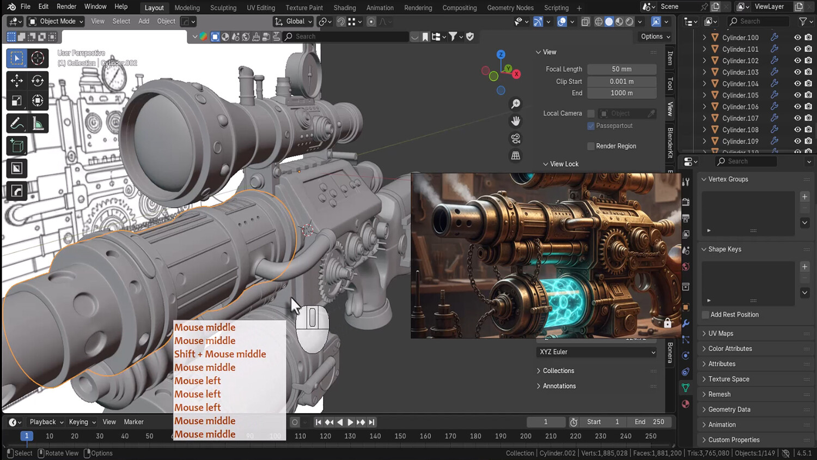
Task: Open the Object Mode dropdown
Action: coord(56,21)
